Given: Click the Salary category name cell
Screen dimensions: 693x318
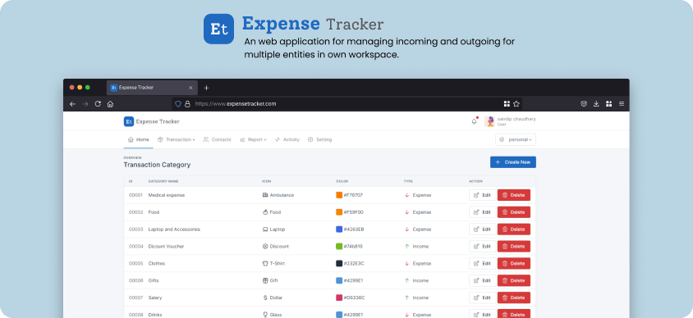Looking at the screenshot, I should [x=155, y=298].
